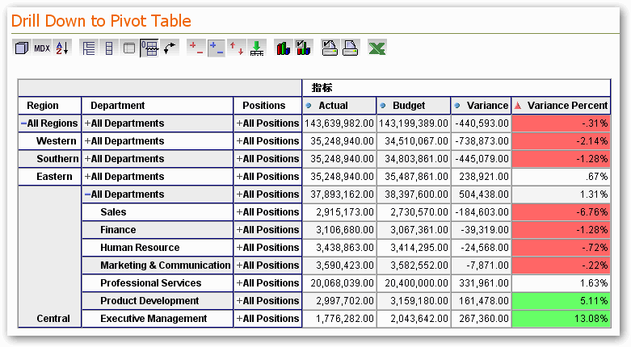This screenshot has width=631, height=347.
Task: Open the print configuration icon
Action: pos(330,48)
